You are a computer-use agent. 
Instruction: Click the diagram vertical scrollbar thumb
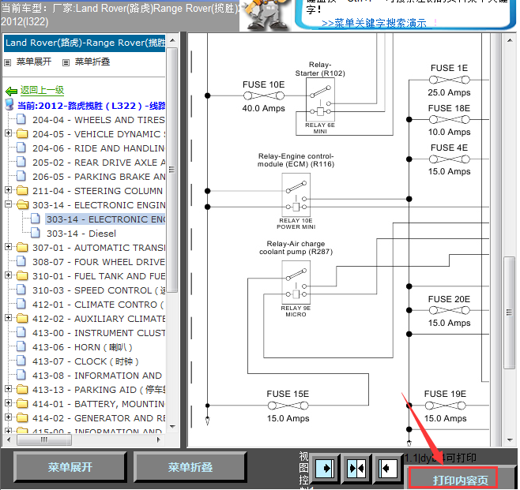coord(509,312)
